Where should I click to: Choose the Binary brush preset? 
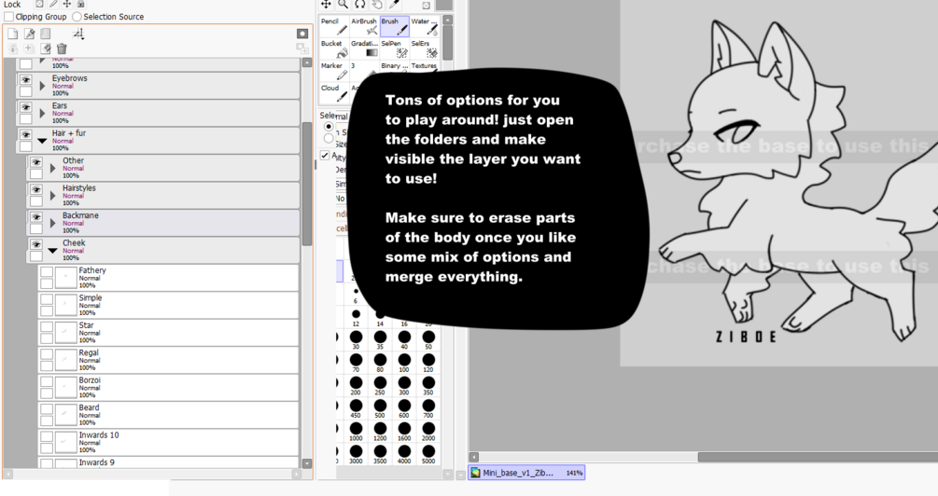tap(394, 66)
